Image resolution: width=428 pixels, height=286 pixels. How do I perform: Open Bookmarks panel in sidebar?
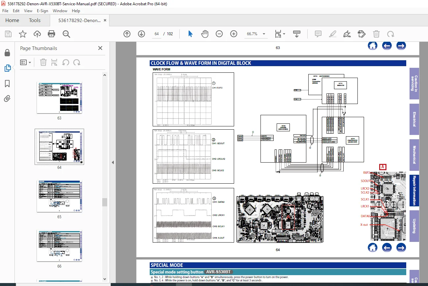tap(7, 83)
